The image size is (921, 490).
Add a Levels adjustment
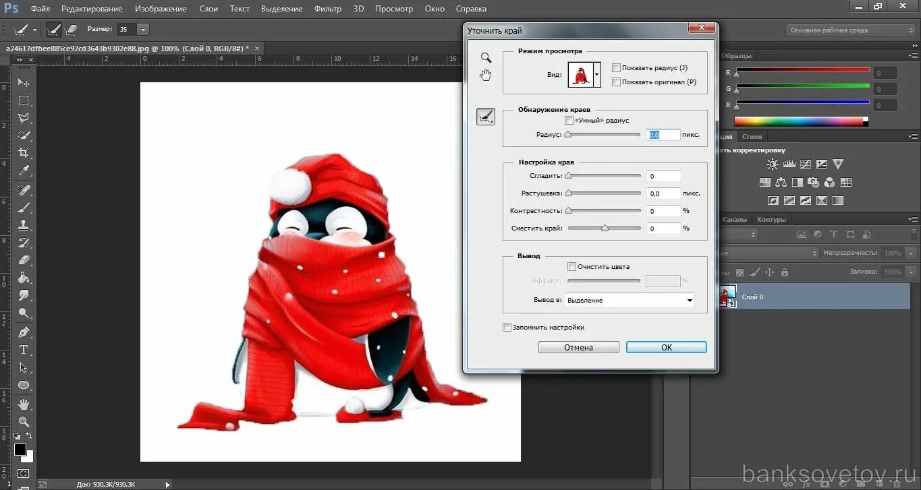point(789,164)
